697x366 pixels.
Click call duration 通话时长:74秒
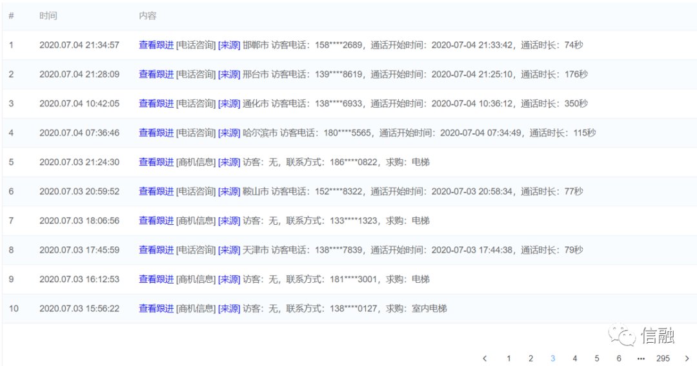[552, 45]
